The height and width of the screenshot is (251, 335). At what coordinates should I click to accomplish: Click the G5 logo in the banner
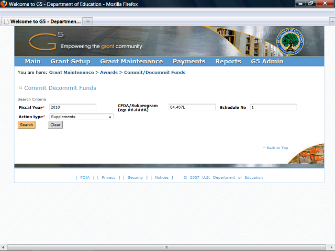pos(47,41)
